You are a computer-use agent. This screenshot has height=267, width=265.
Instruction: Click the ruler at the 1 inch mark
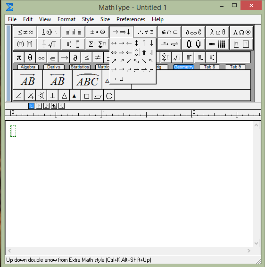point(101,113)
